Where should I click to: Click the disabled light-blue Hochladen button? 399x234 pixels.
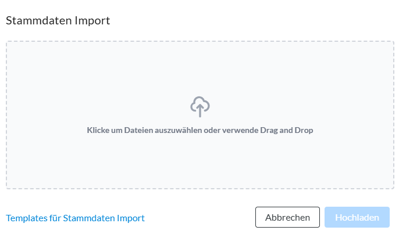(357, 217)
